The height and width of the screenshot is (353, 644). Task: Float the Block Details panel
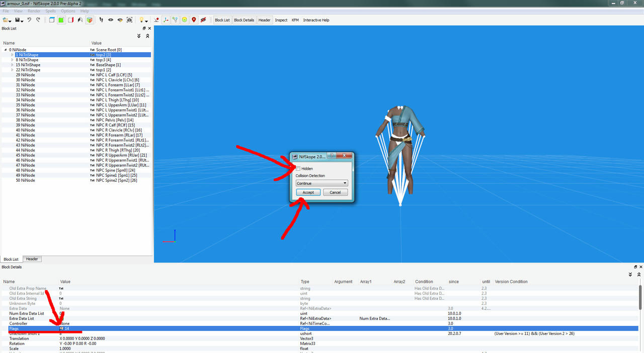(x=635, y=267)
